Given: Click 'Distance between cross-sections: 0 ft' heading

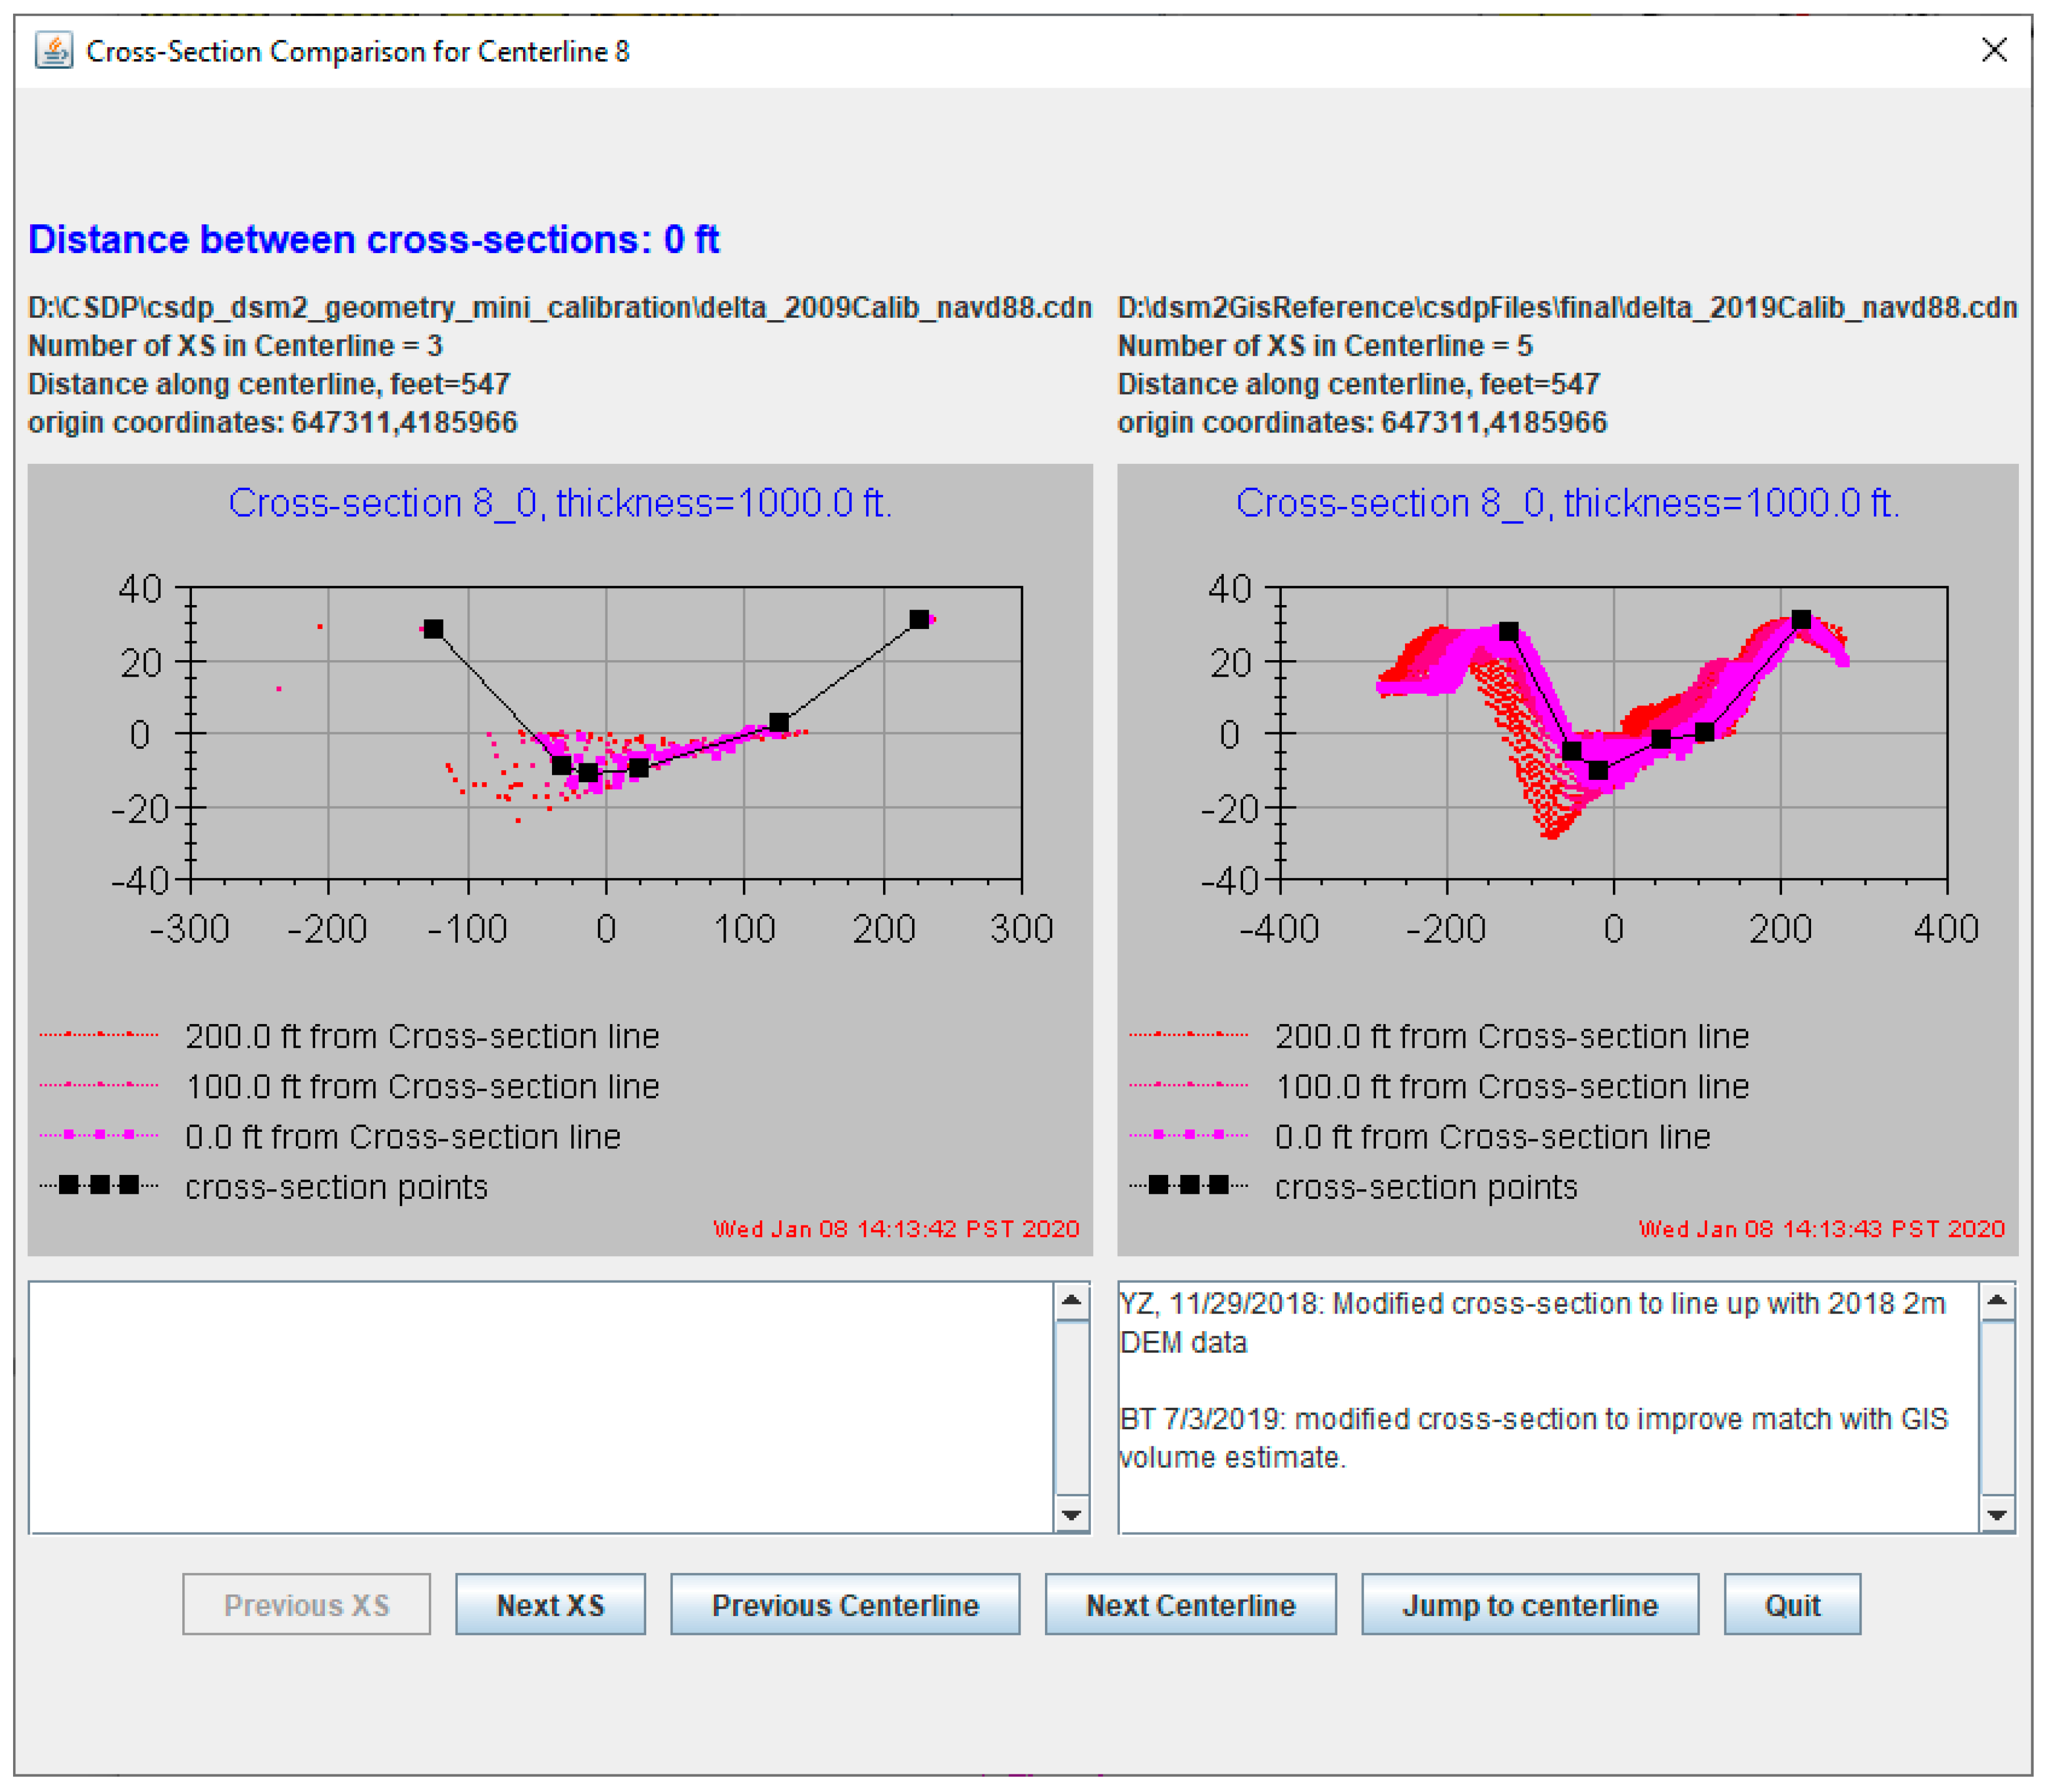Looking at the screenshot, I should coord(373,239).
